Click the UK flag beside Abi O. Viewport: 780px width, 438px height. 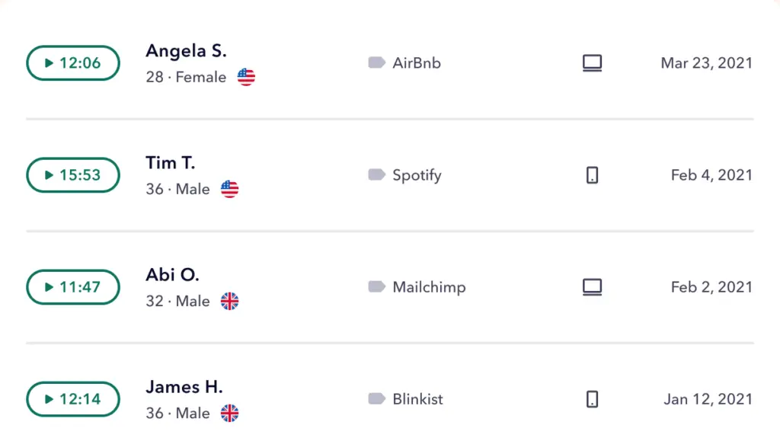pos(229,301)
